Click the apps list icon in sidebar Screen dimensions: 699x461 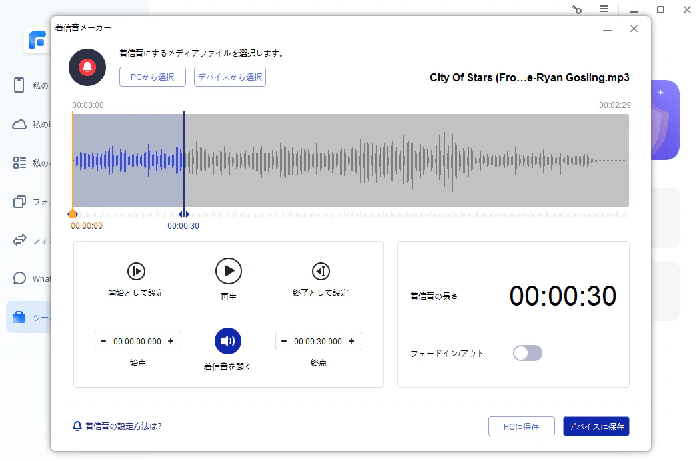coord(19,163)
